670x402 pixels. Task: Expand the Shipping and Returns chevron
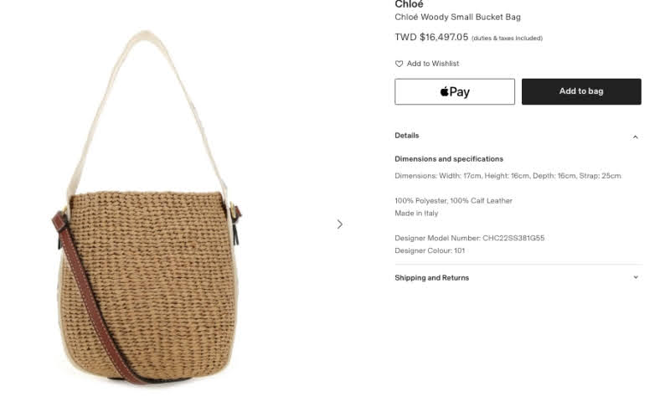pos(636,277)
